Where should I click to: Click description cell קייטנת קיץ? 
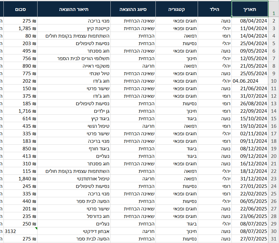[x=74, y=28]
